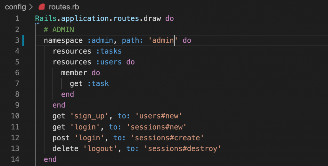Click 'resources' on line 4
The image size is (328, 166).
tap(72, 51)
